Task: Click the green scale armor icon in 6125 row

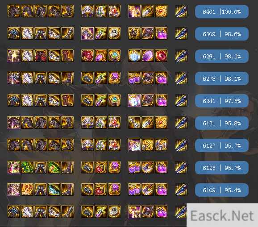Action: click(x=27, y=167)
